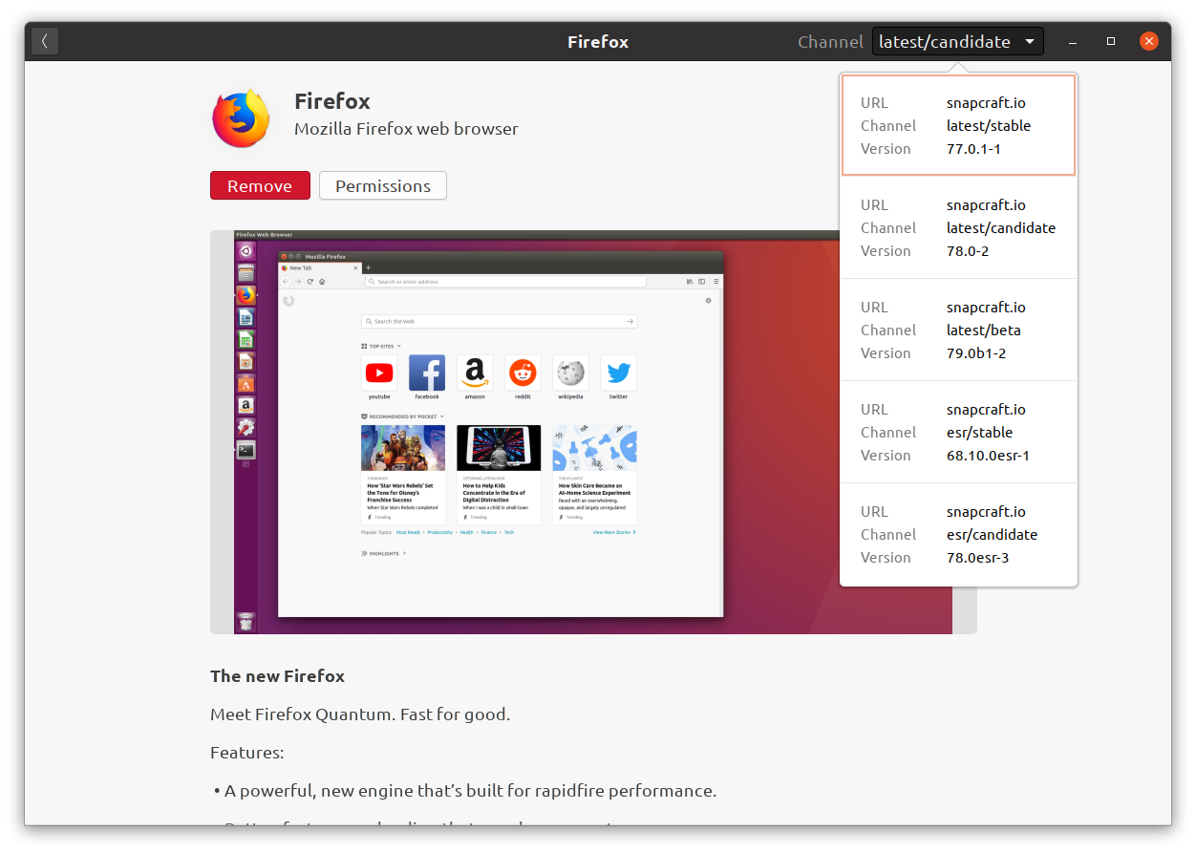Click the version 78.0esr-3 text
The height and width of the screenshot is (853, 1196).
[977, 557]
